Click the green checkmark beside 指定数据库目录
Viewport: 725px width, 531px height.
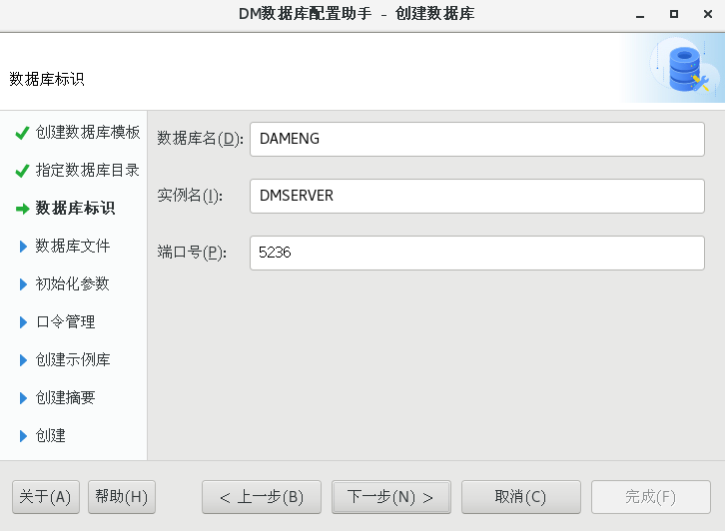click(22, 171)
